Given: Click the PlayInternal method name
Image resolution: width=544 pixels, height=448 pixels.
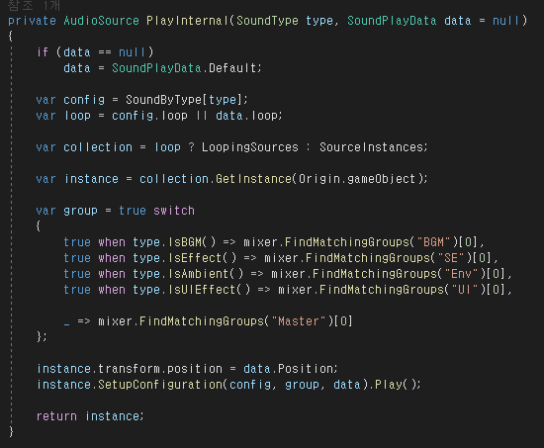Looking at the screenshot, I should (x=187, y=21).
